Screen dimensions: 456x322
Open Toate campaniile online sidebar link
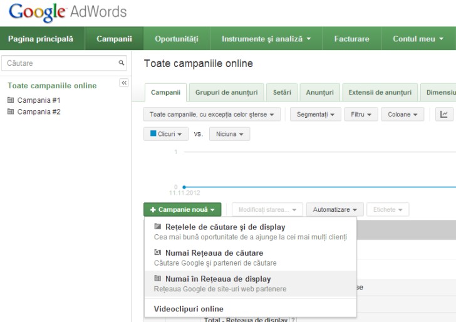coord(52,86)
